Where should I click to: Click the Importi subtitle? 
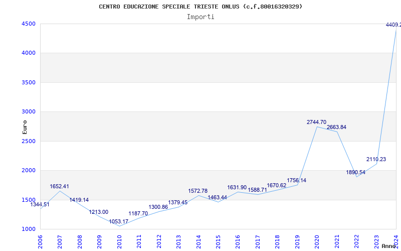(x=200, y=17)
